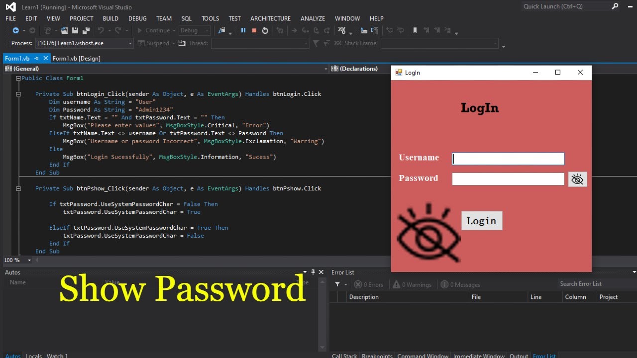The image size is (637, 358).
Task: Click the large crossed-eye picture in LogIn window
Action: click(x=428, y=233)
